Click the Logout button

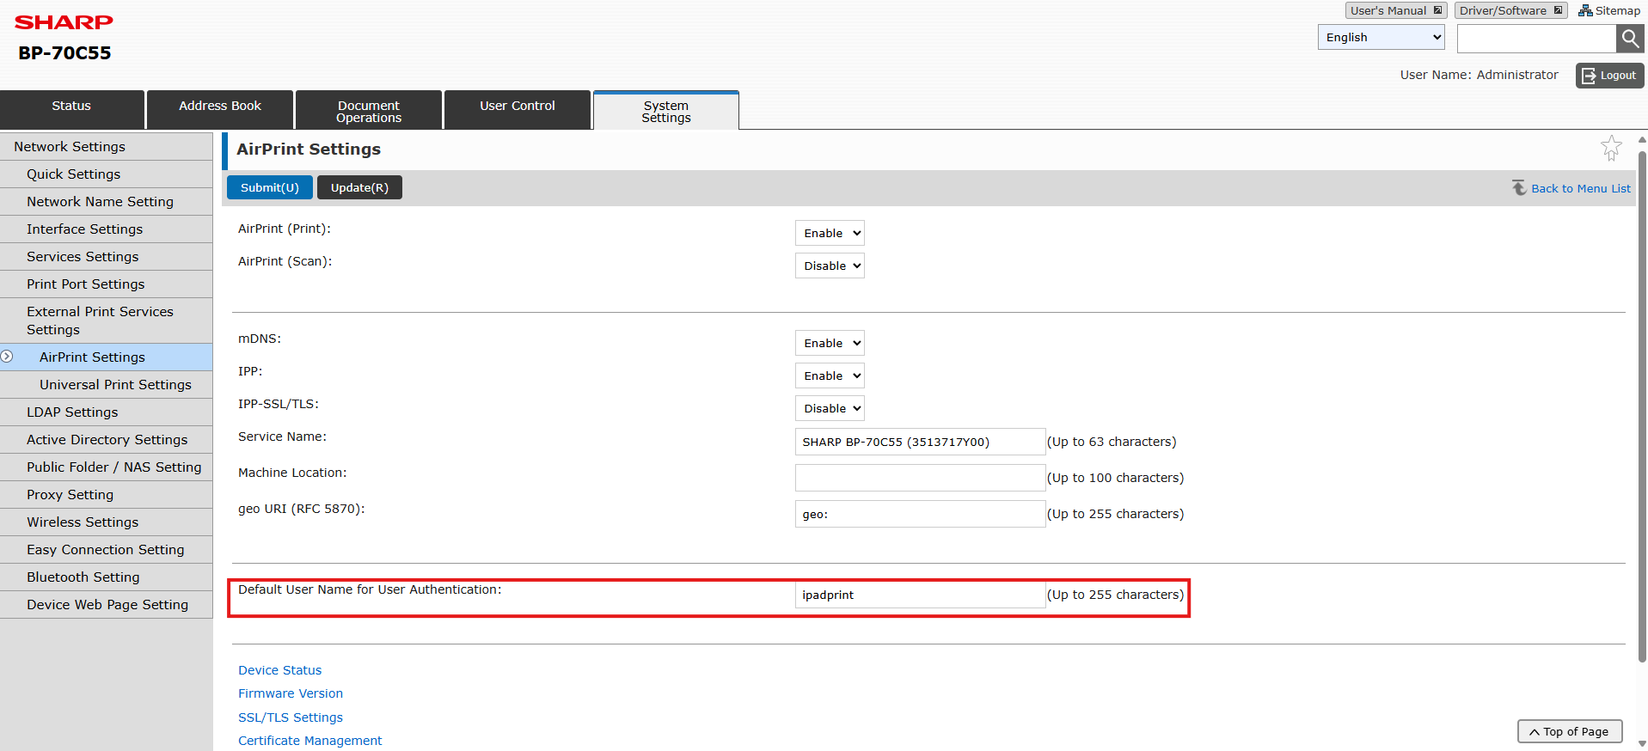[1609, 76]
